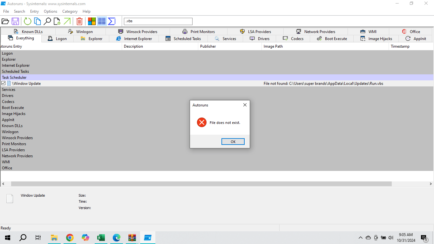434x244 pixels.
Task: Open Excel from the taskbar
Action: (x=101, y=238)
